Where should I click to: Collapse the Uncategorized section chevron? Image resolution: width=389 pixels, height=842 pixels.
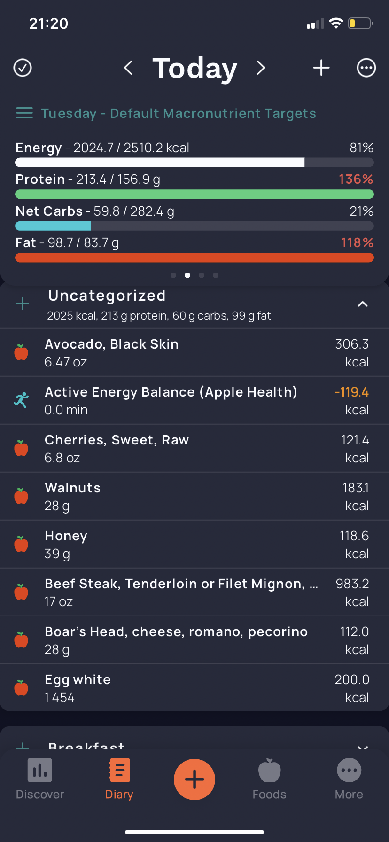coord(362,304)
